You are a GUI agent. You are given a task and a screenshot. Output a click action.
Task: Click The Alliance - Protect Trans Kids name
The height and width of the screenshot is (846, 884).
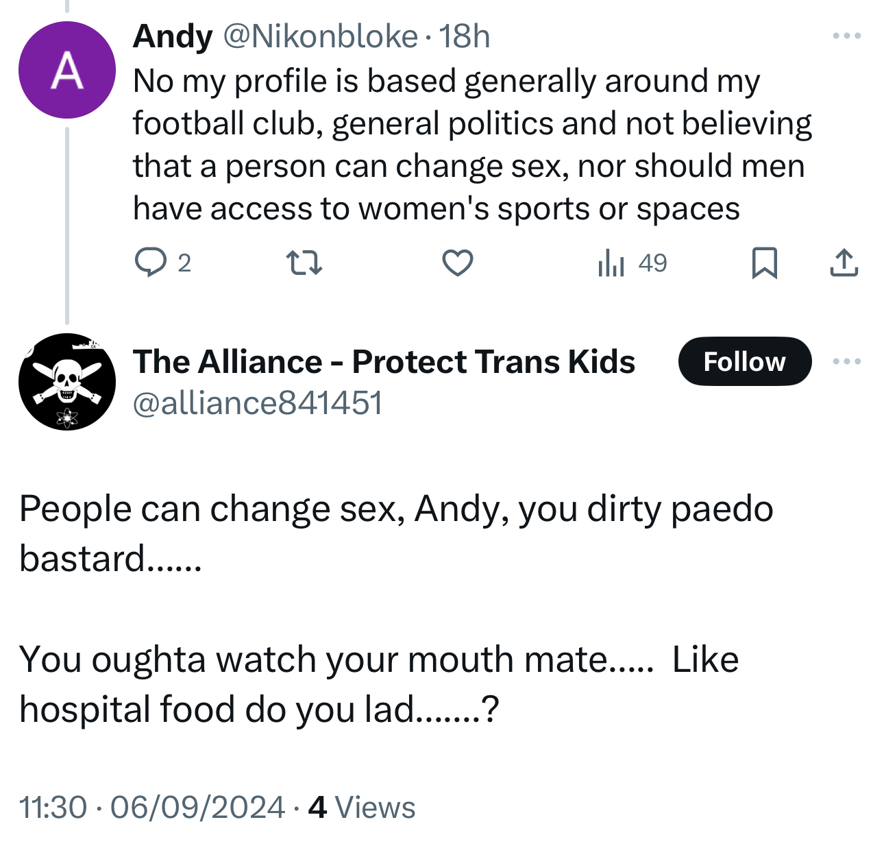click(x=384, y=361)
